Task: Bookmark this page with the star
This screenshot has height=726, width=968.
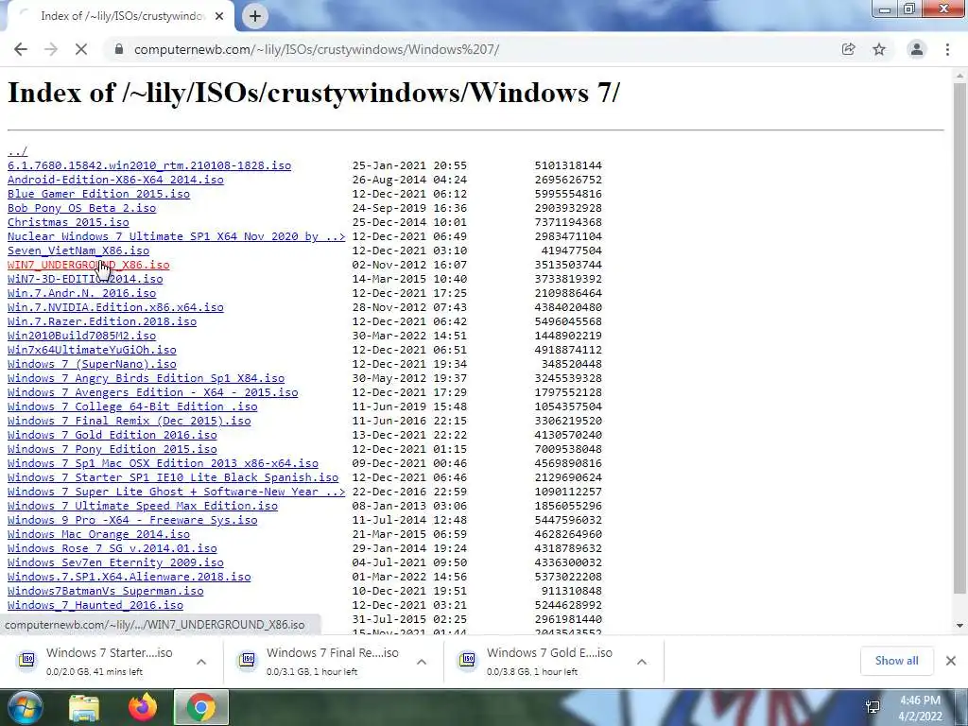Action: [x=879, y=49]
